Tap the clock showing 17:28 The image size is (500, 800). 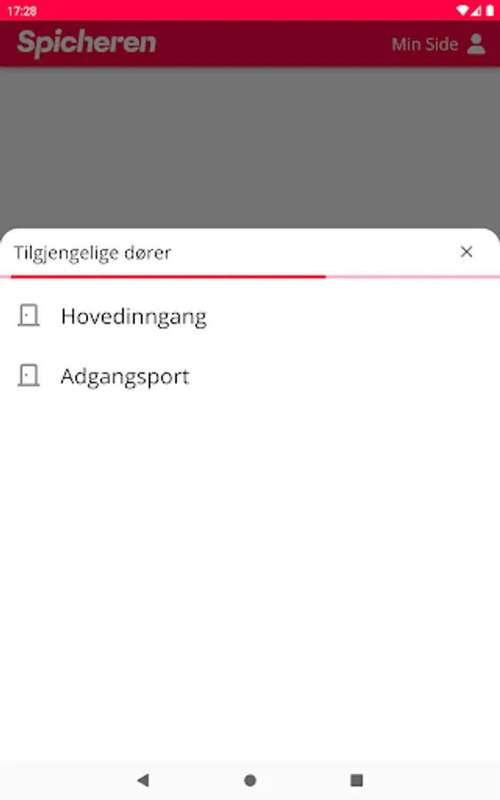click(22, 11)
